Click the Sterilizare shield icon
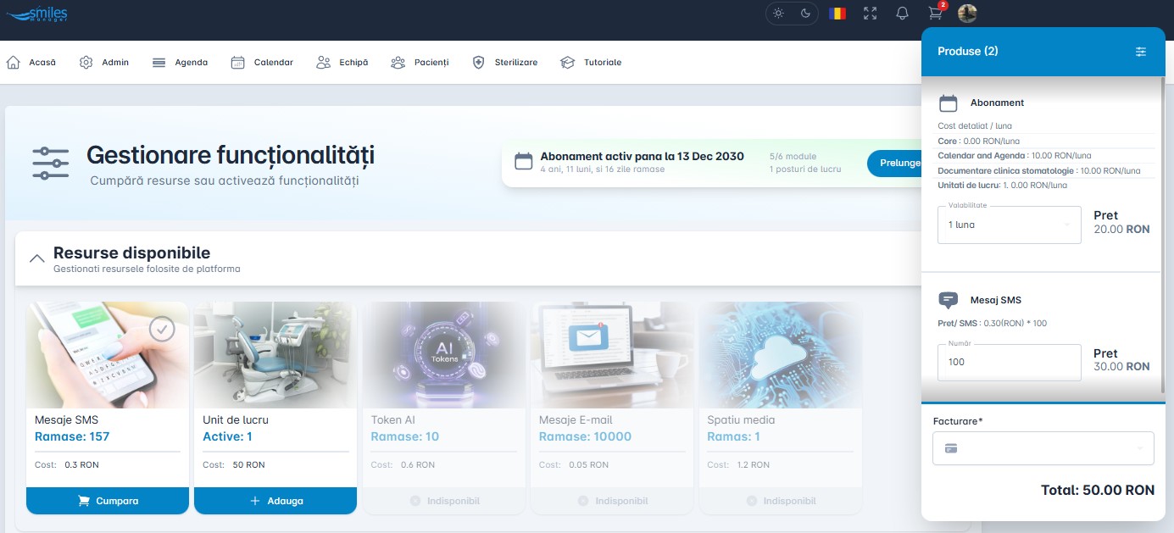1174x533 pixels. (480, 62)
